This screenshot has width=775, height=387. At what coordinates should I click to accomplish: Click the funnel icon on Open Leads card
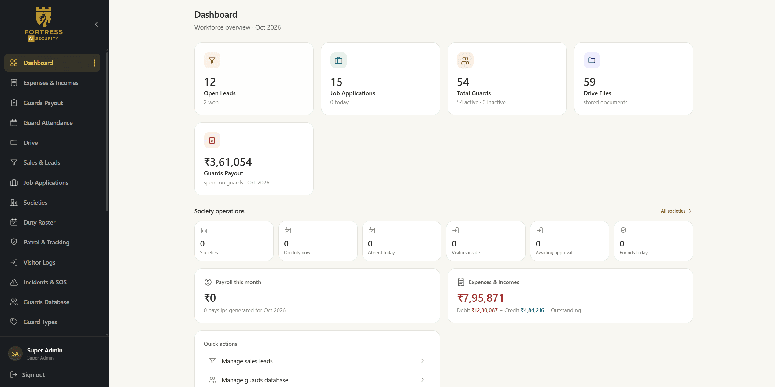(x=212, y=60)
